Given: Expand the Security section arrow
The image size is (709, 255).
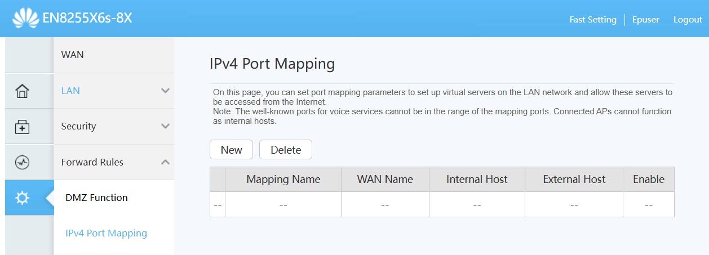Looking at the screenshot, I should [x=165, y=126].
